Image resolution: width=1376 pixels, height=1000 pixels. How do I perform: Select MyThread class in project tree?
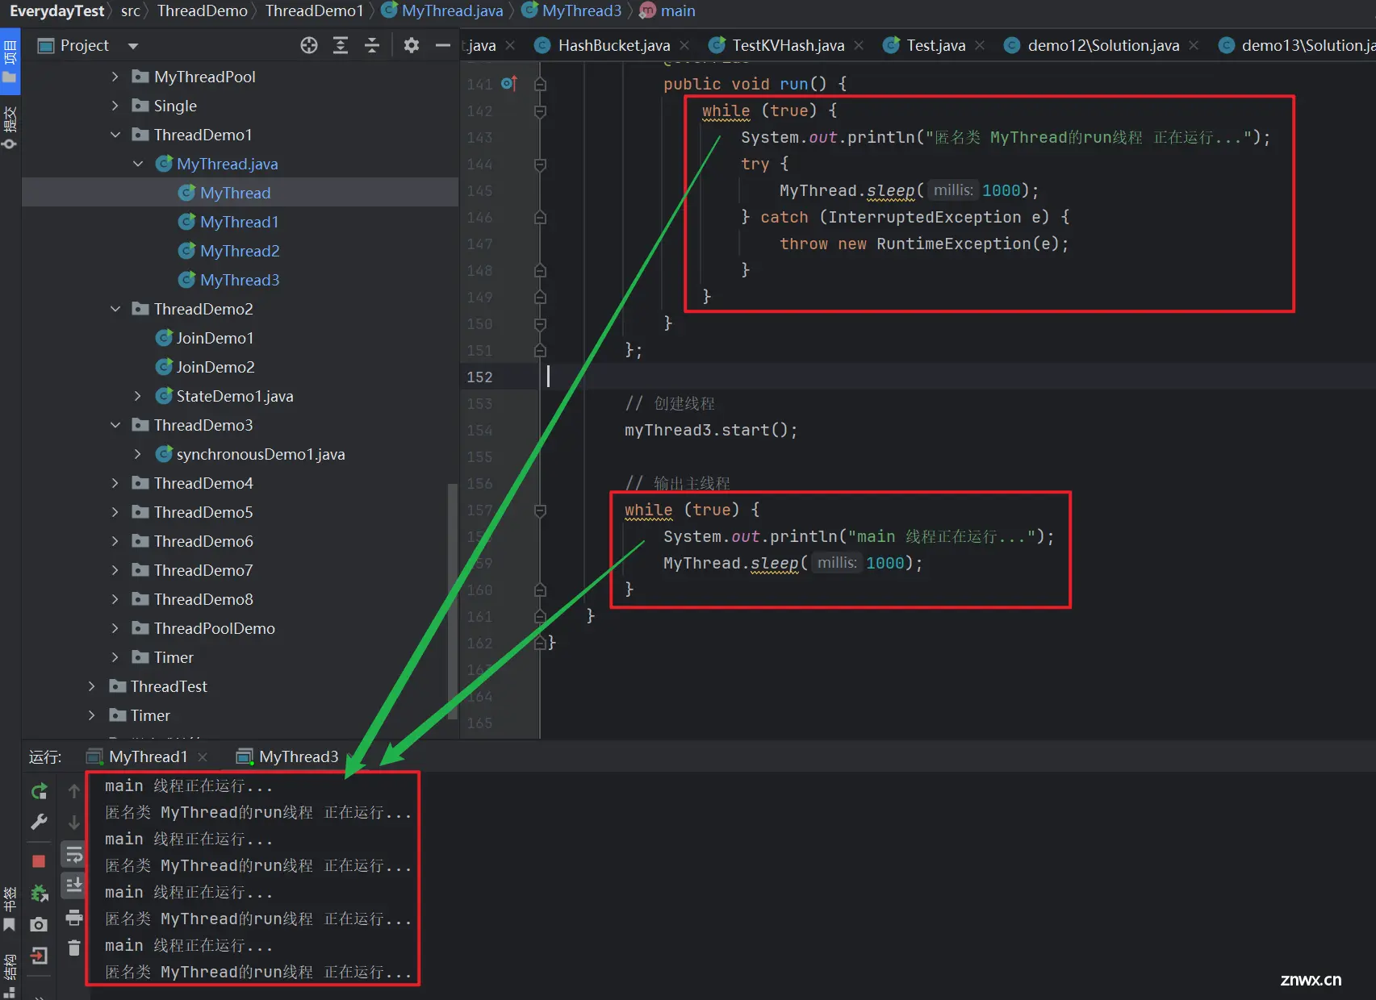click(235, 193)
